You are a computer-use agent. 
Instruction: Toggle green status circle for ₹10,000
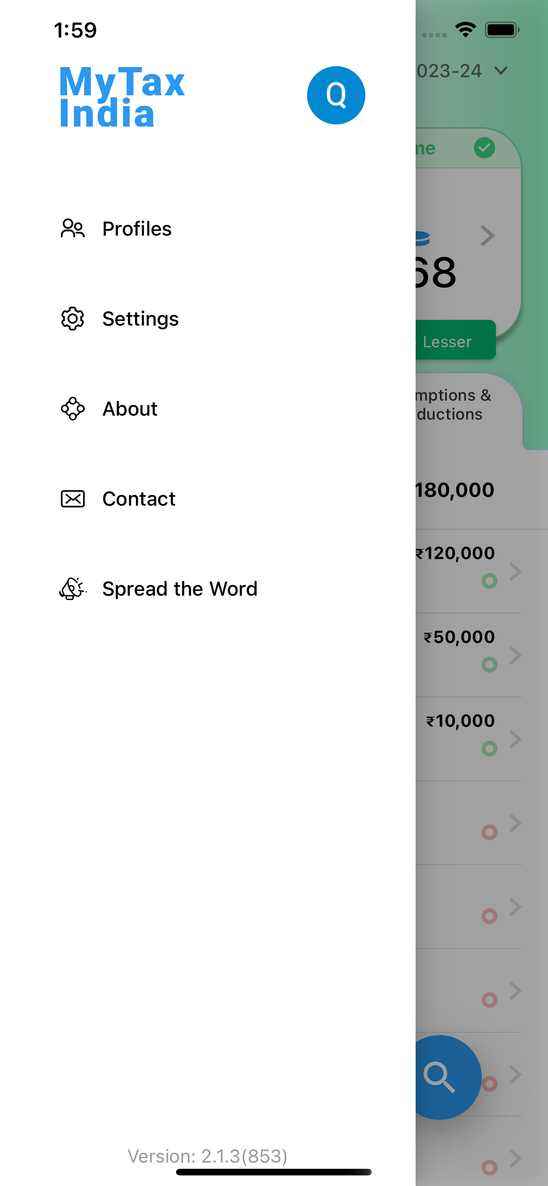pos(489,749)
